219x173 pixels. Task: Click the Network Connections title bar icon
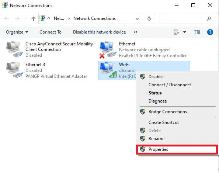coord(5,5)
